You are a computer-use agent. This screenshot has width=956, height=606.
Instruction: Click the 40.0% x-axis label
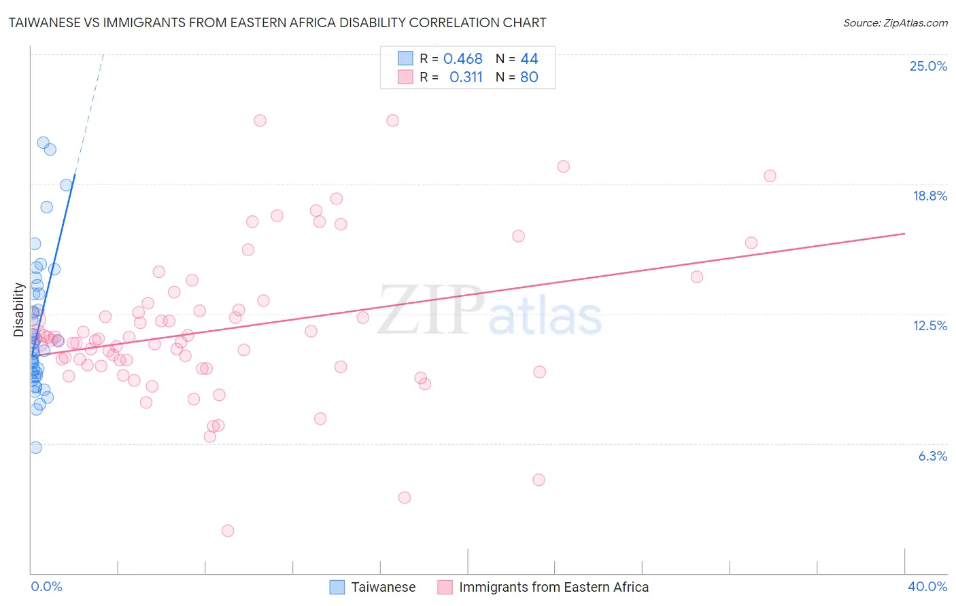tap(927, 586)
